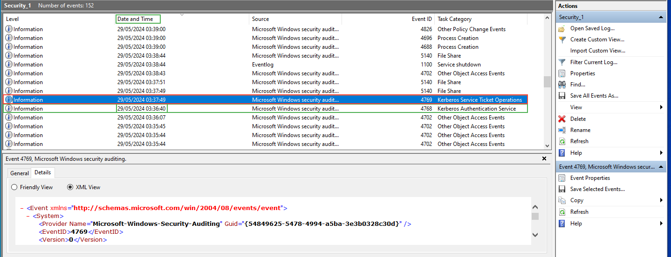Click the Actions pane header
Image resolution: width=671 pixels, height=257 pixels.
click(611, 6)
